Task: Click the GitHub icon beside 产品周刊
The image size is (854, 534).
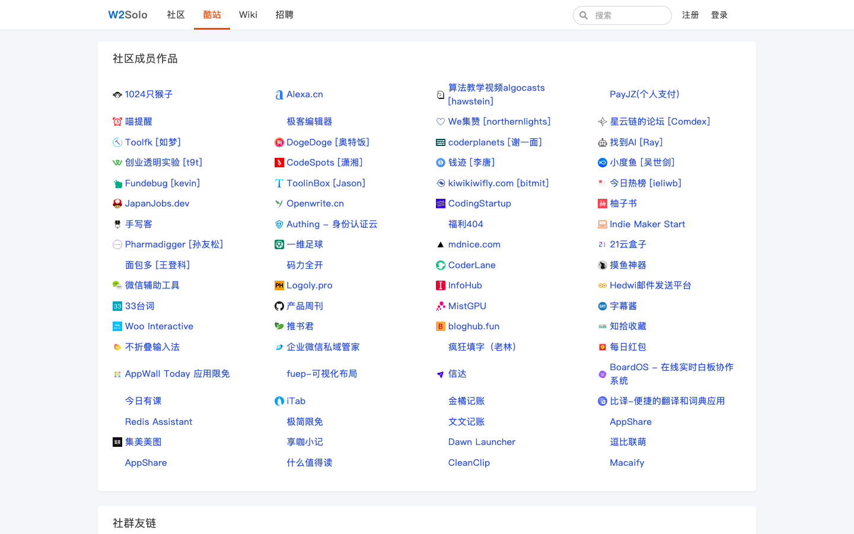Action: [x=279, y=306]
